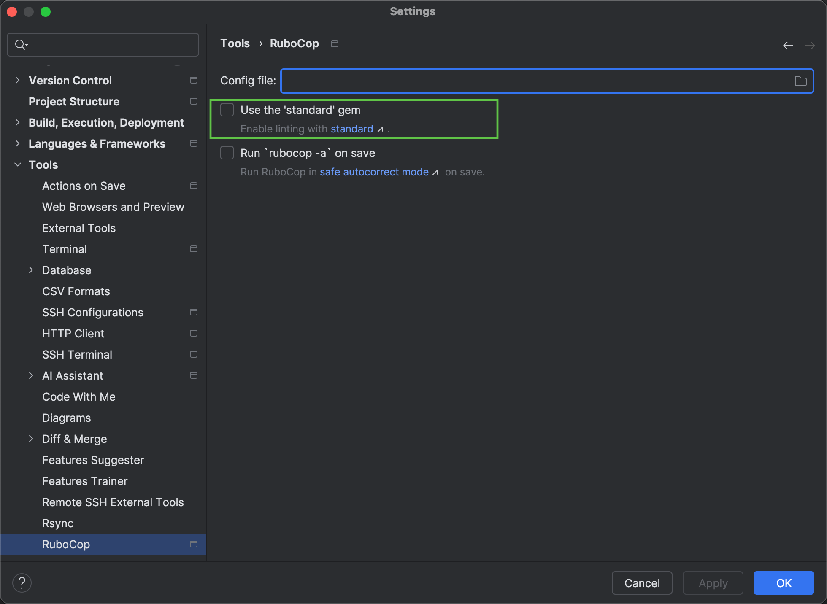Click inside the Config file input field

[x=536, y=81]
